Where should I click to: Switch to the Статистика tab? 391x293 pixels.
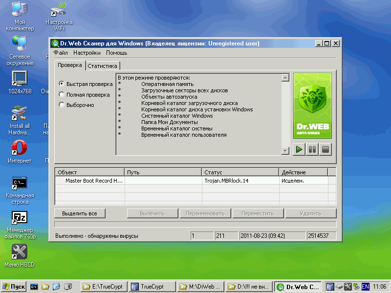tap(102, 66)
